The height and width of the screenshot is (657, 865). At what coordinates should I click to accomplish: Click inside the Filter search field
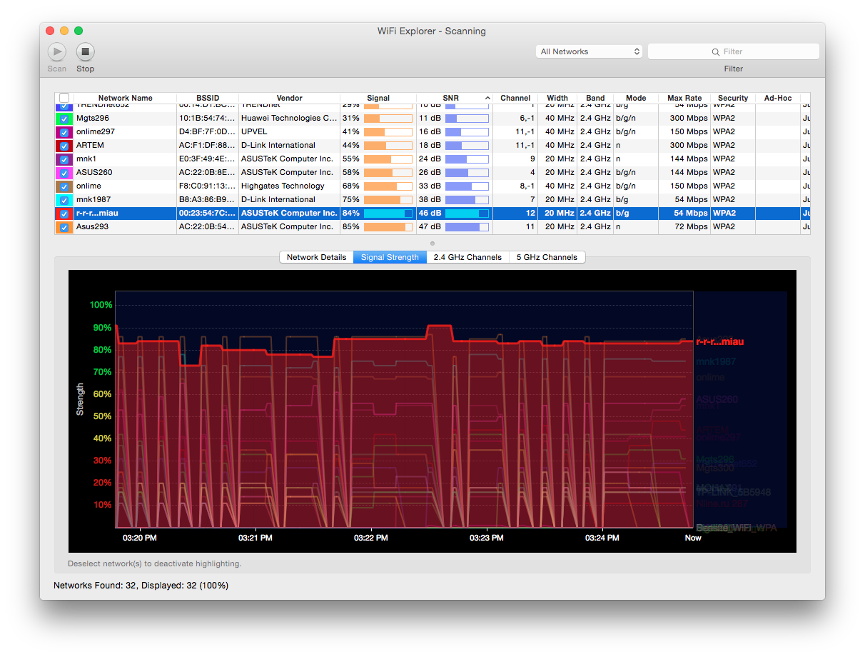(734, 51)
